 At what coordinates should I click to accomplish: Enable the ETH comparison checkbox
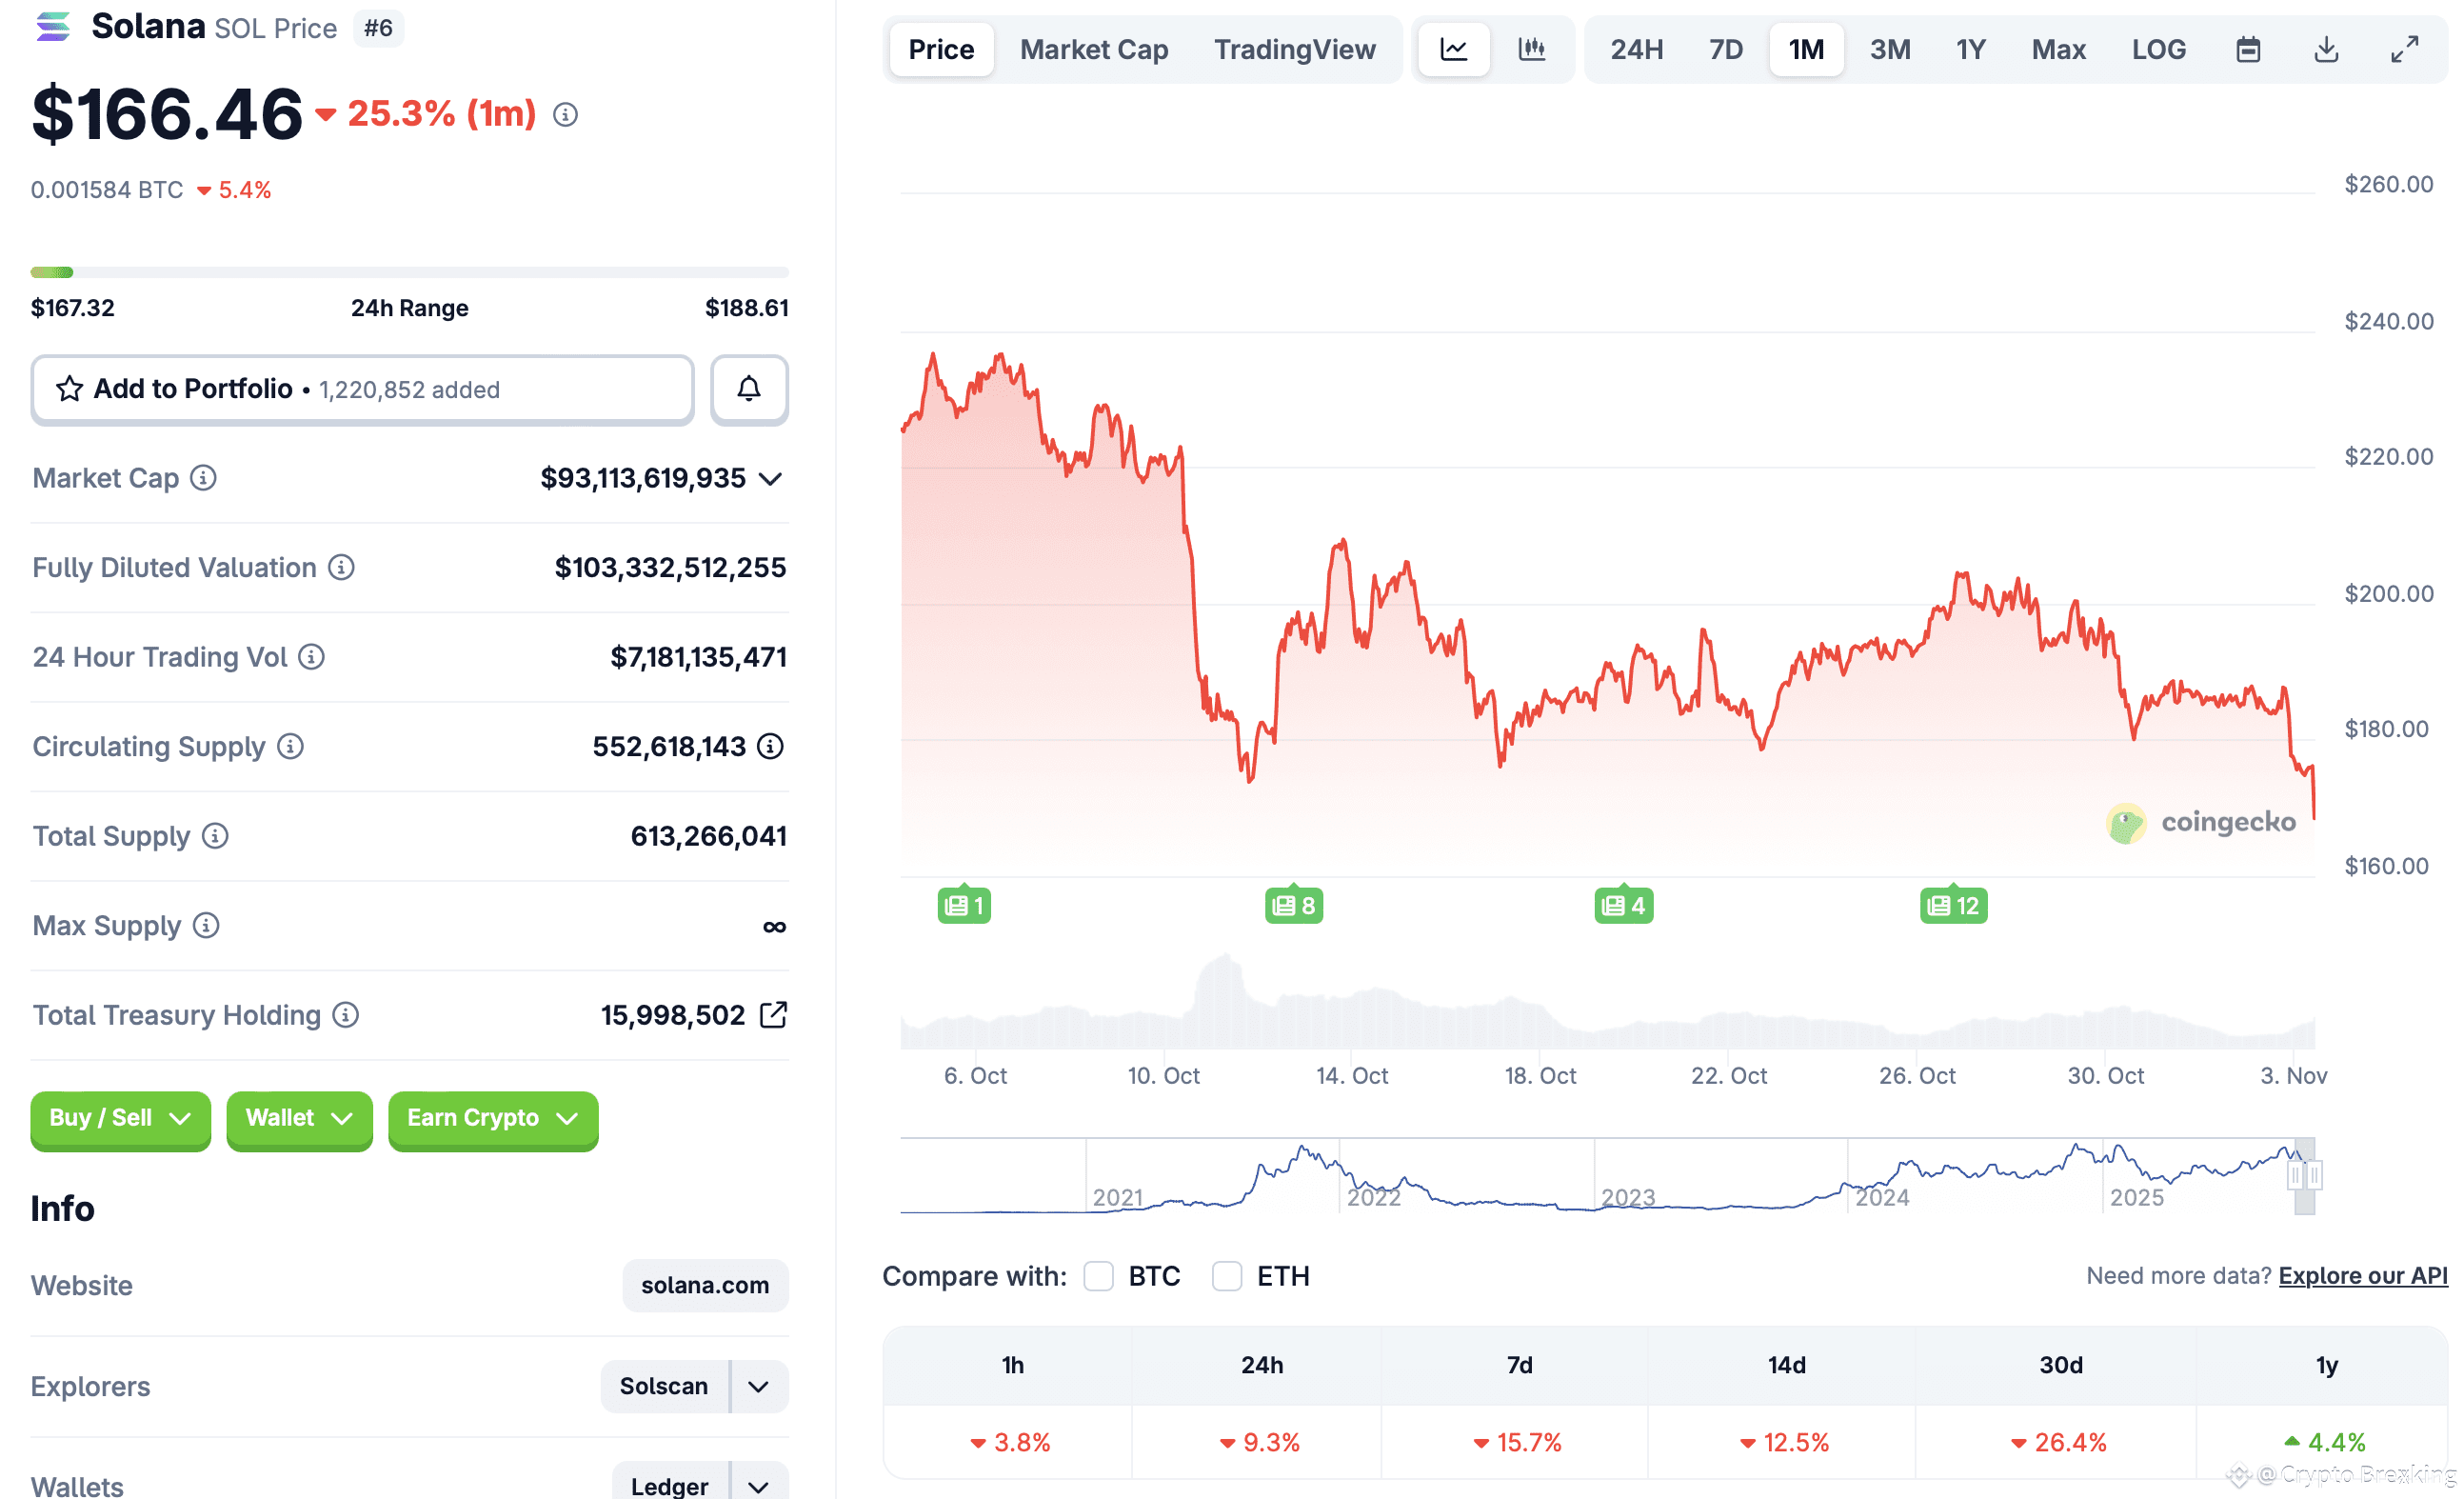(1227, 1276)
